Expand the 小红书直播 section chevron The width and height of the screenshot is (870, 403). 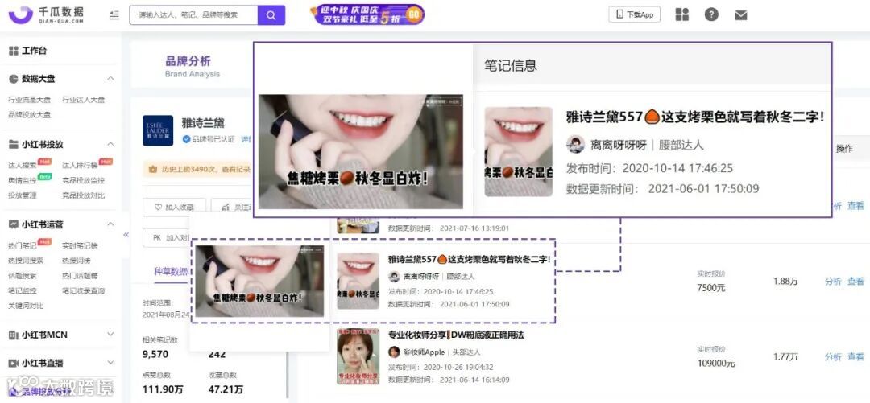pos(110,363)
